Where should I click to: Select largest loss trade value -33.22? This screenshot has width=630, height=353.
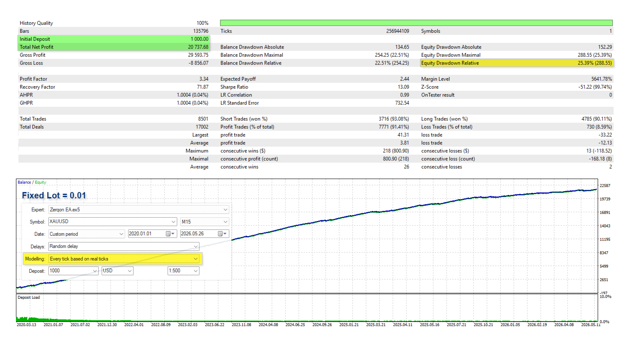pyautogui.click(x=605, y=135)
